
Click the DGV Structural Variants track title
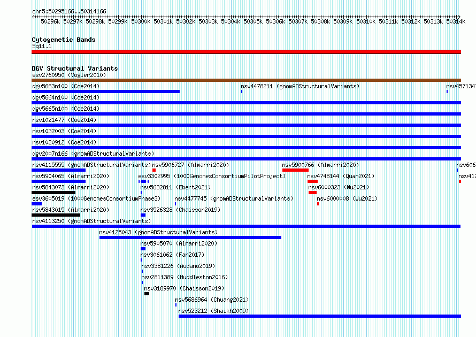75,68
